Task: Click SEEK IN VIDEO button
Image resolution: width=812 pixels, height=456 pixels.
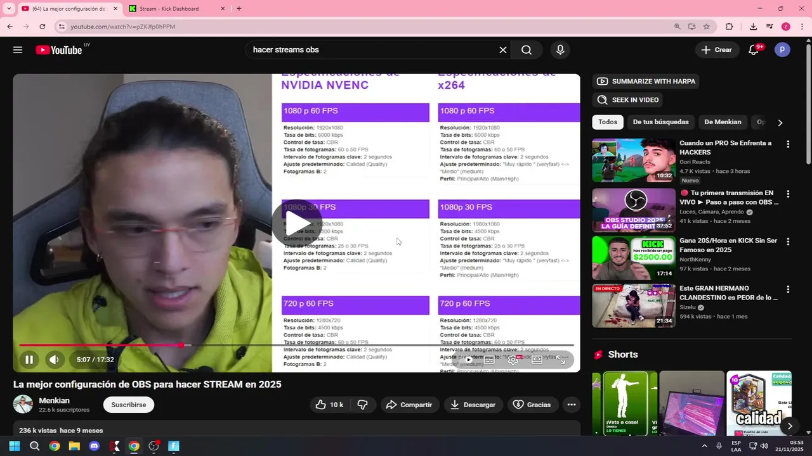Action: [x=629, y=99]
